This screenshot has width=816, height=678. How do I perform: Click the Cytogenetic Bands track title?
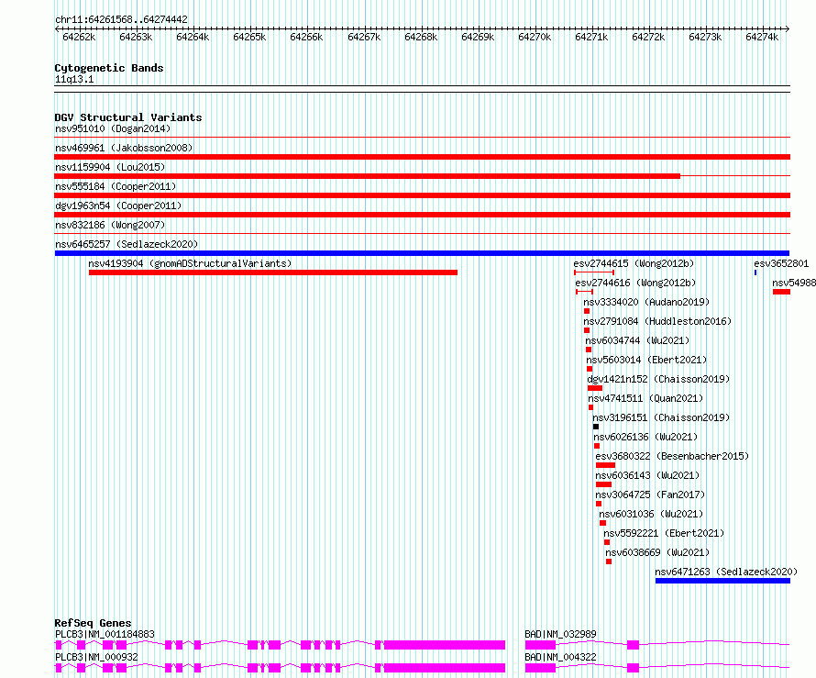point(109,68)
